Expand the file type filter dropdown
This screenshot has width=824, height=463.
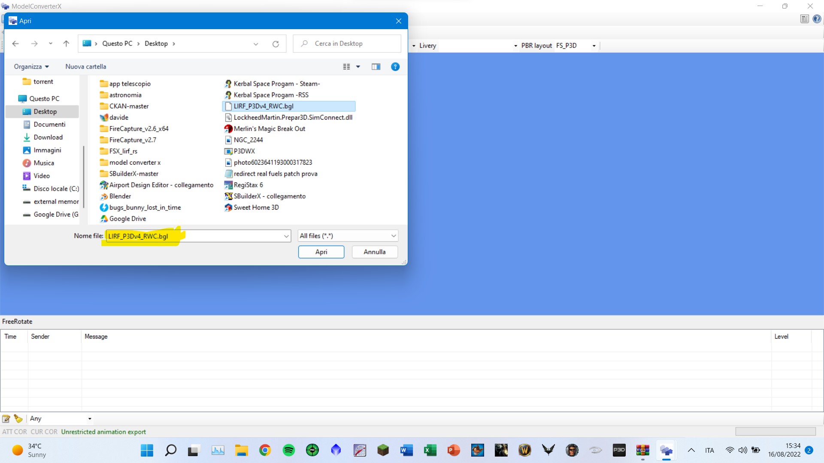click(x=393, y=236)
